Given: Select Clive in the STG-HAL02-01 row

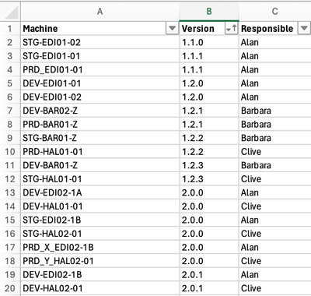Looking at the screenshot, I should coord(275,234).
